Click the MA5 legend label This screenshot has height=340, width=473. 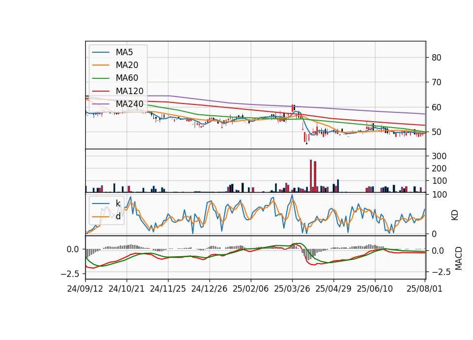[124, 52]
